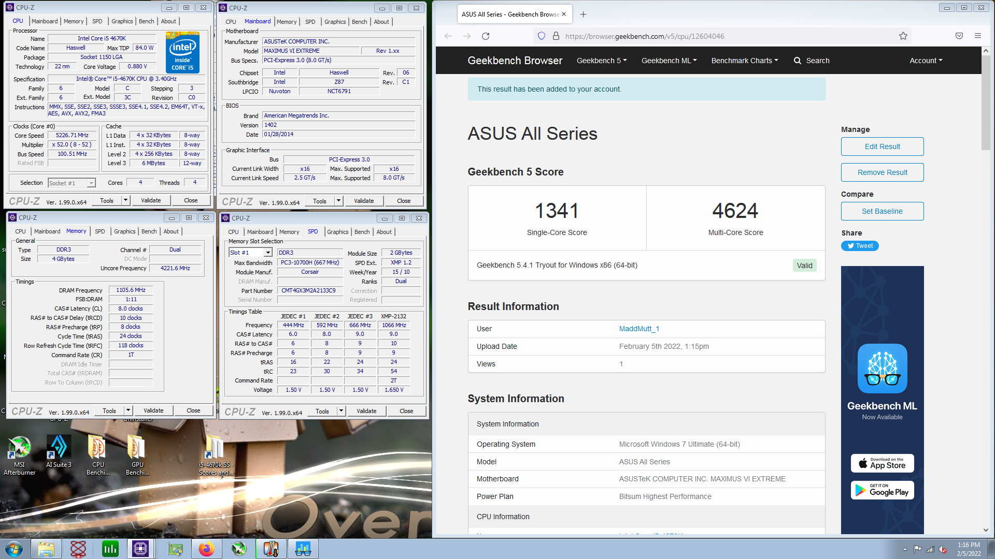The height and width of the screenshot is (559, 995).
Task: Open SPD tab in CPU-Z Mainboard window
Action: click(310, 22)
